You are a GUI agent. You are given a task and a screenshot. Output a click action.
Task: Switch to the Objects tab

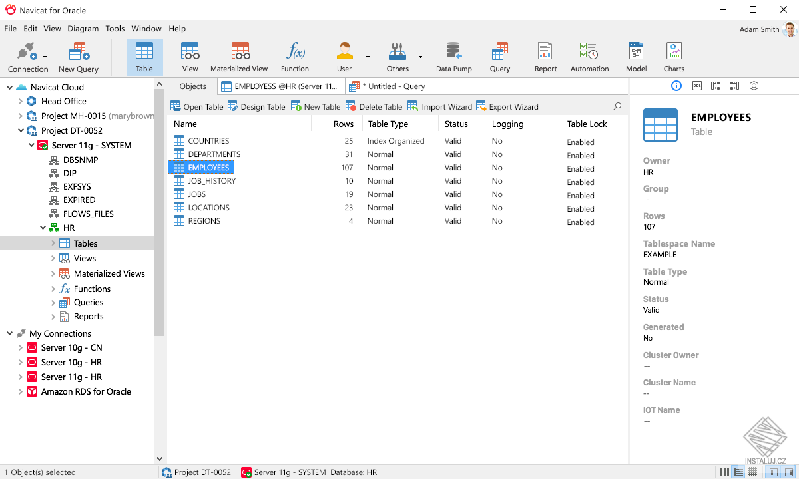193,86
